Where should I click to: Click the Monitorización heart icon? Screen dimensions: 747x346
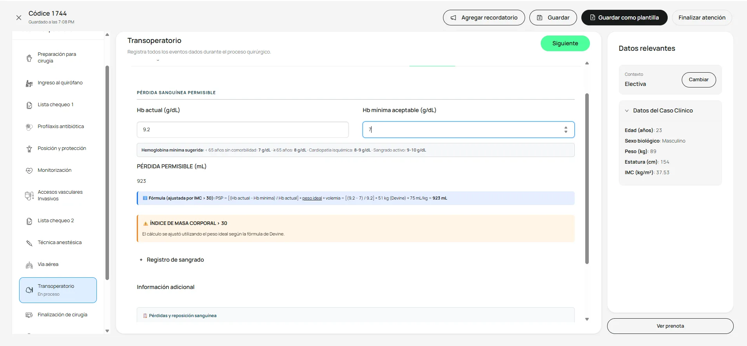[x=29, y=171]
